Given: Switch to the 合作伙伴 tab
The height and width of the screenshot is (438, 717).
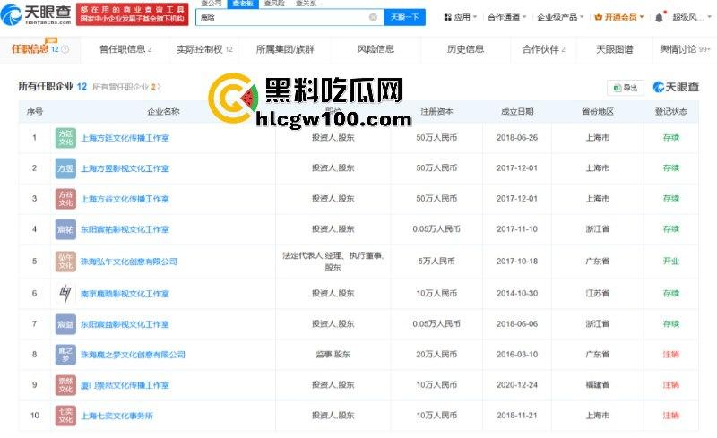Looking at the screenshot, I should coord(544,49).
